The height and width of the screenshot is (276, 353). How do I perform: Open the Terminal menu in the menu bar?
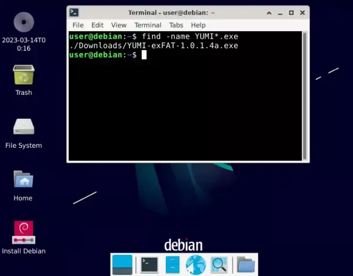[x=148, y=25]
